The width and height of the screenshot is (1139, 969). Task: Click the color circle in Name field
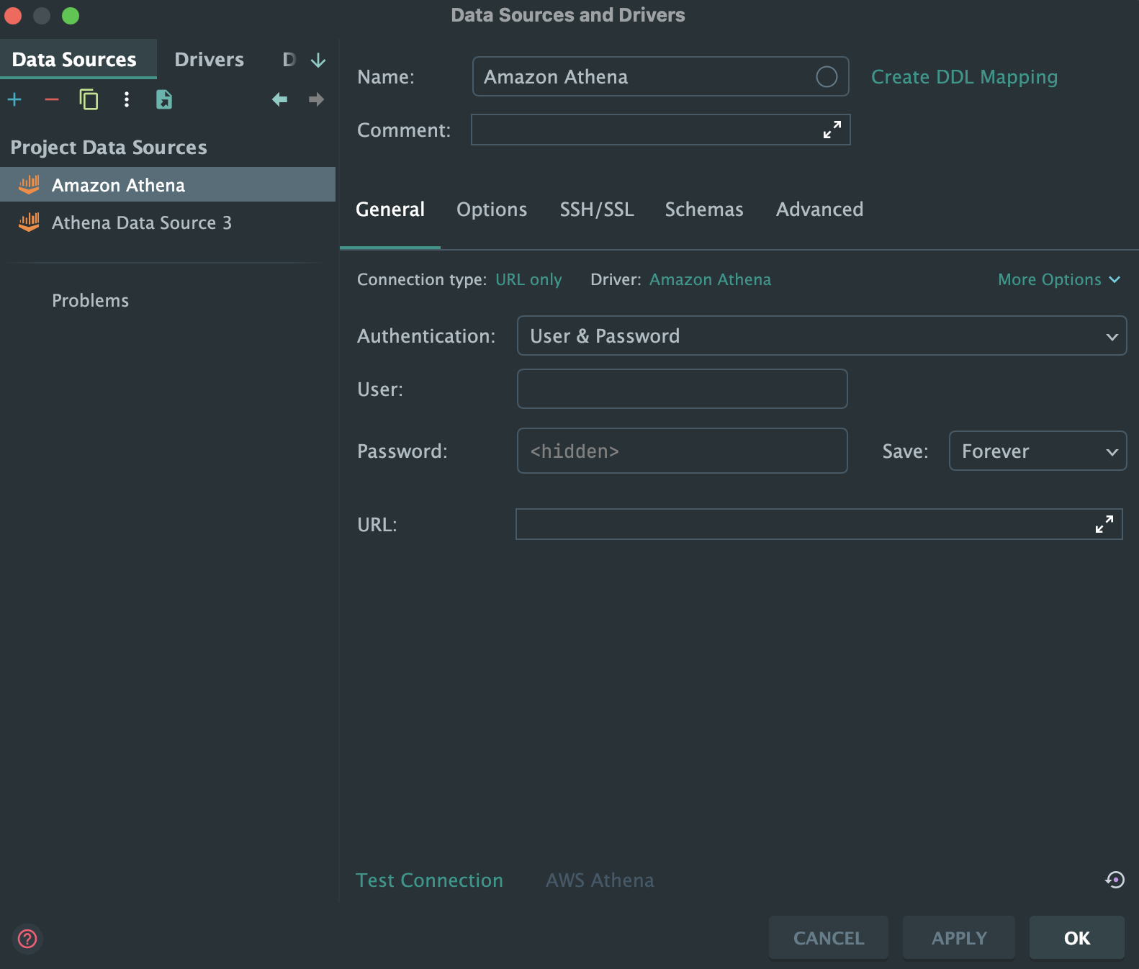pos(827,76)
